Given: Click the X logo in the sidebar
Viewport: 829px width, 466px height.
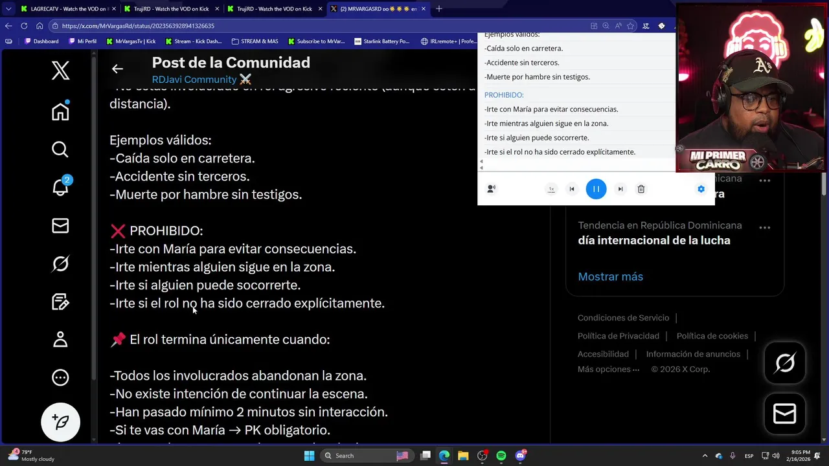Looking at the screenshot, I should [60, 71].
